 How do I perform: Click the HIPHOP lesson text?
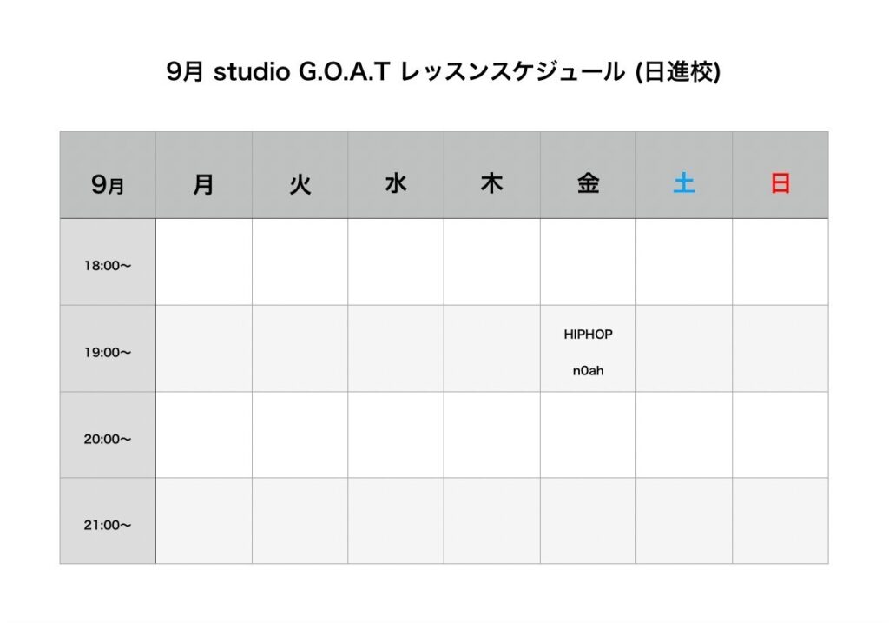588,335
